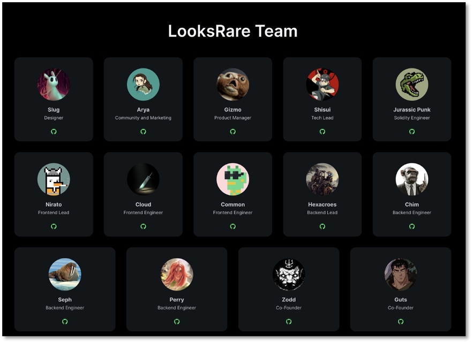The image size is (472, 342).
Task: Open Arya's GitHub icon link
Action: (143, 132)
